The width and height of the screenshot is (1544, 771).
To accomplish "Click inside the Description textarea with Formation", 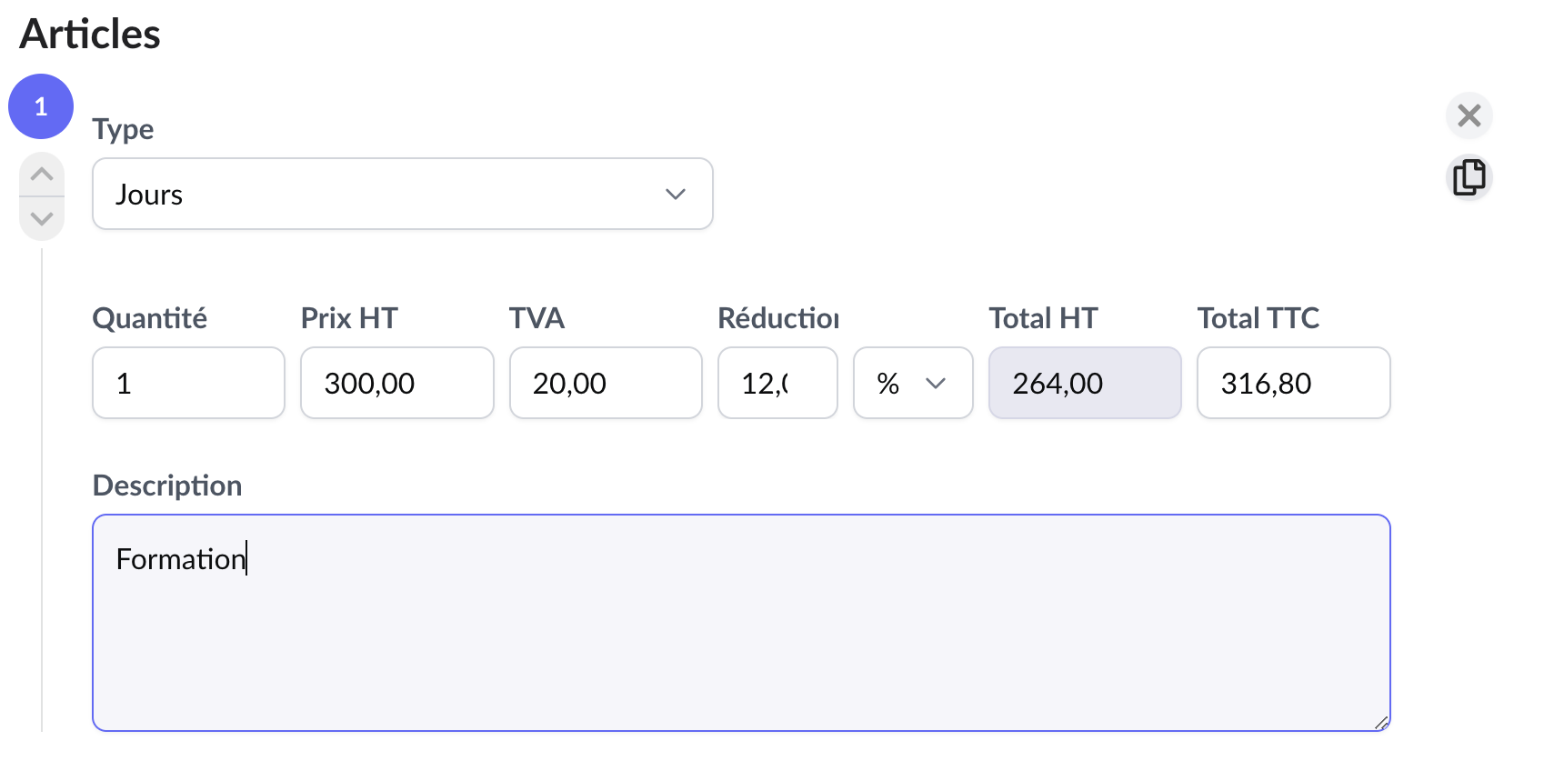I will 740,623.
